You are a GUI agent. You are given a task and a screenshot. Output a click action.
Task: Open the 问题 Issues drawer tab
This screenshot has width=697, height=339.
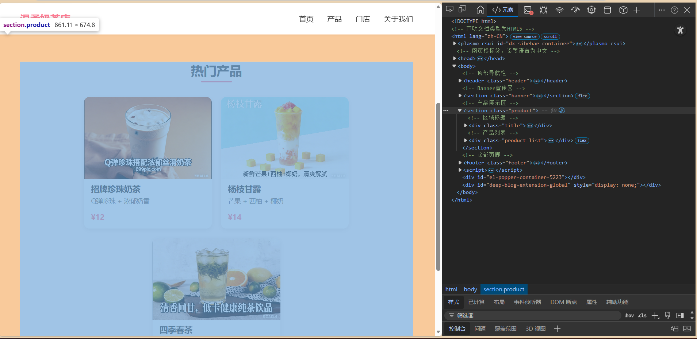click(480, 328)
